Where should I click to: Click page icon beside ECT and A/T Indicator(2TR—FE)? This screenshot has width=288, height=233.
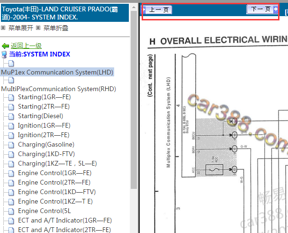click(x=11, y=230)
